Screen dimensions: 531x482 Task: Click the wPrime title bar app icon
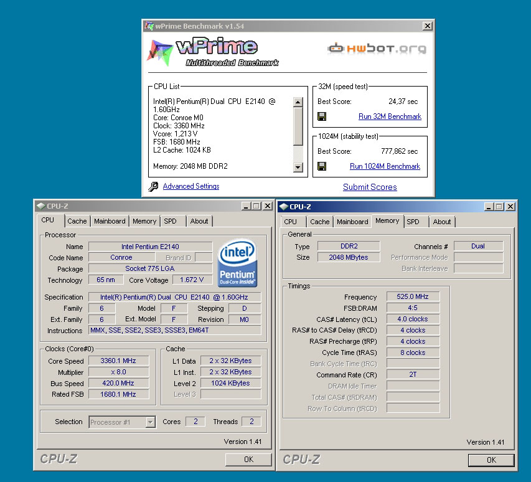point(149,26)
